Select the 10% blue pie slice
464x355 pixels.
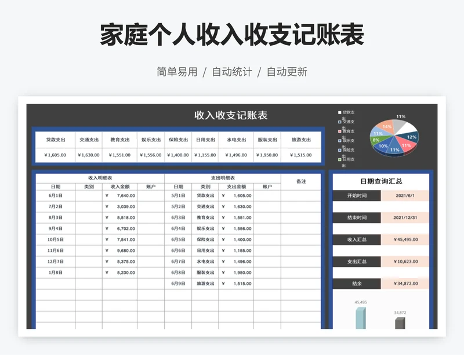point(383,146)
